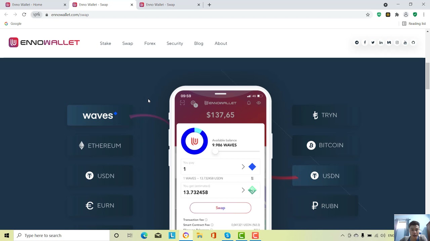
Task: Open the green checkmark shield extension
Action: [x=415, y=15]
